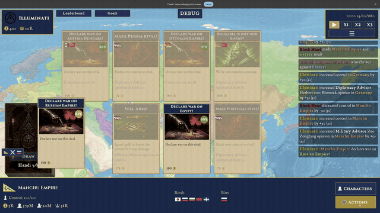Set game speed to X1
The width and height of the screenshot is (380, 213).
pyautogui.click(x=346, y=25)
